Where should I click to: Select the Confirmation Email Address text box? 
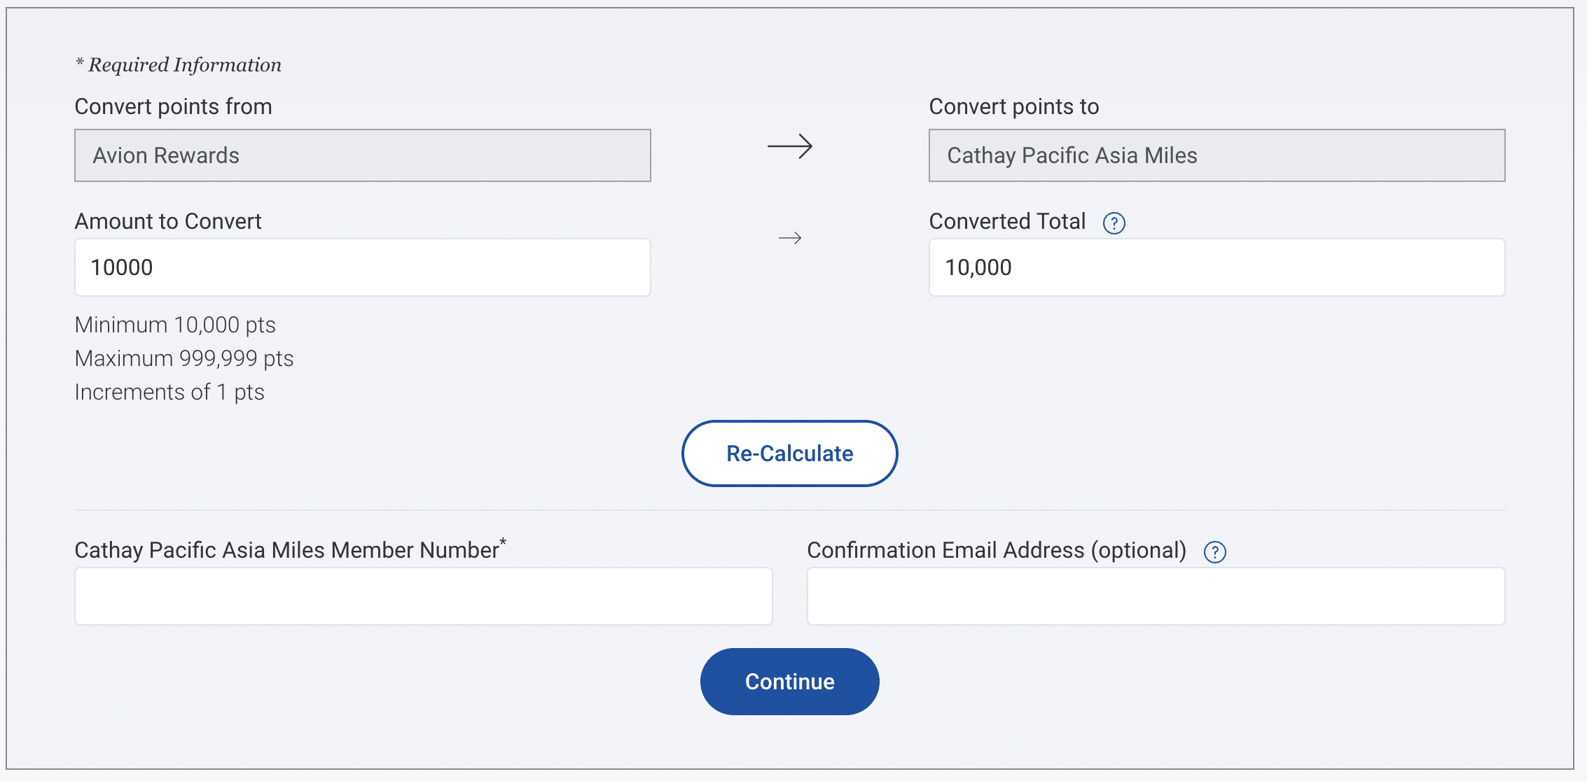[x=1155, y=596]
